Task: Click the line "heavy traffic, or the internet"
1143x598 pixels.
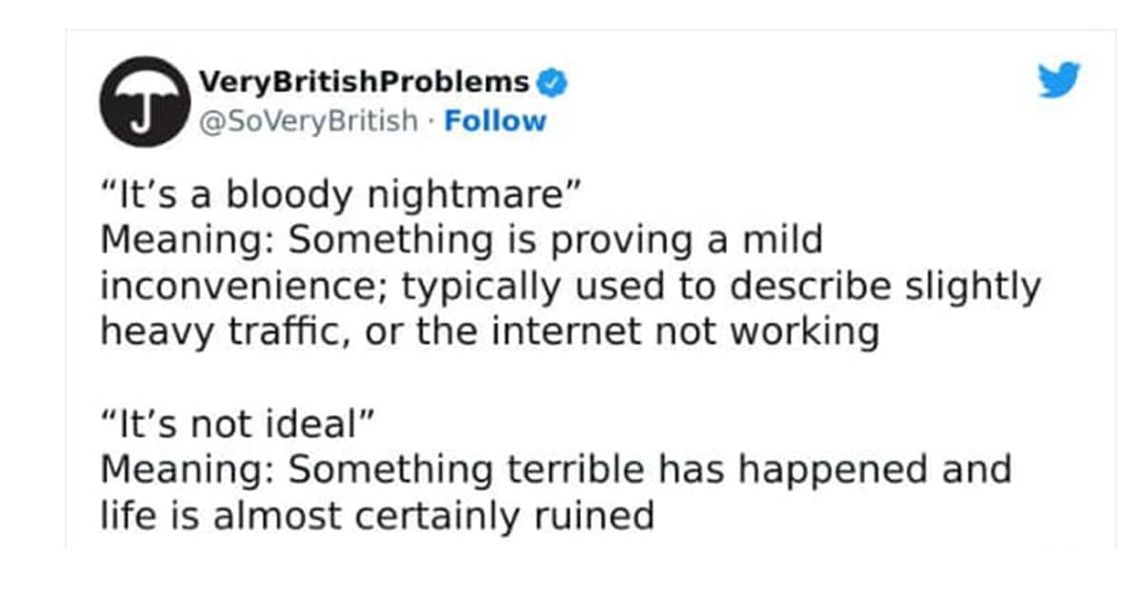Action: coord(488,332)
